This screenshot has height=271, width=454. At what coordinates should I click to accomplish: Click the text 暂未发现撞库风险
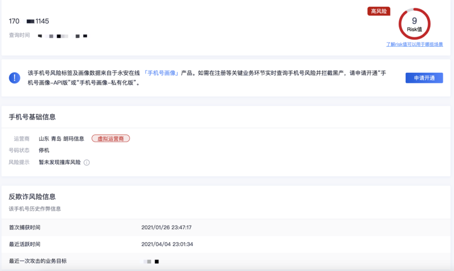pyautogui.click(x=60, y=163)
